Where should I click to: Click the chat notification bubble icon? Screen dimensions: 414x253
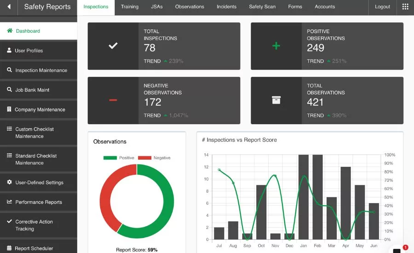pos(397,249)
